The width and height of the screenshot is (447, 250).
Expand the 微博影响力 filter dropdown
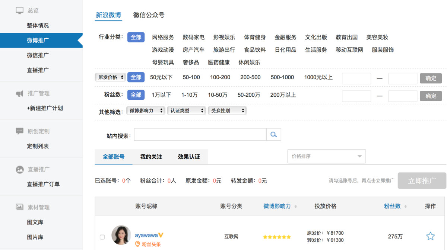[x=146, y=110]
